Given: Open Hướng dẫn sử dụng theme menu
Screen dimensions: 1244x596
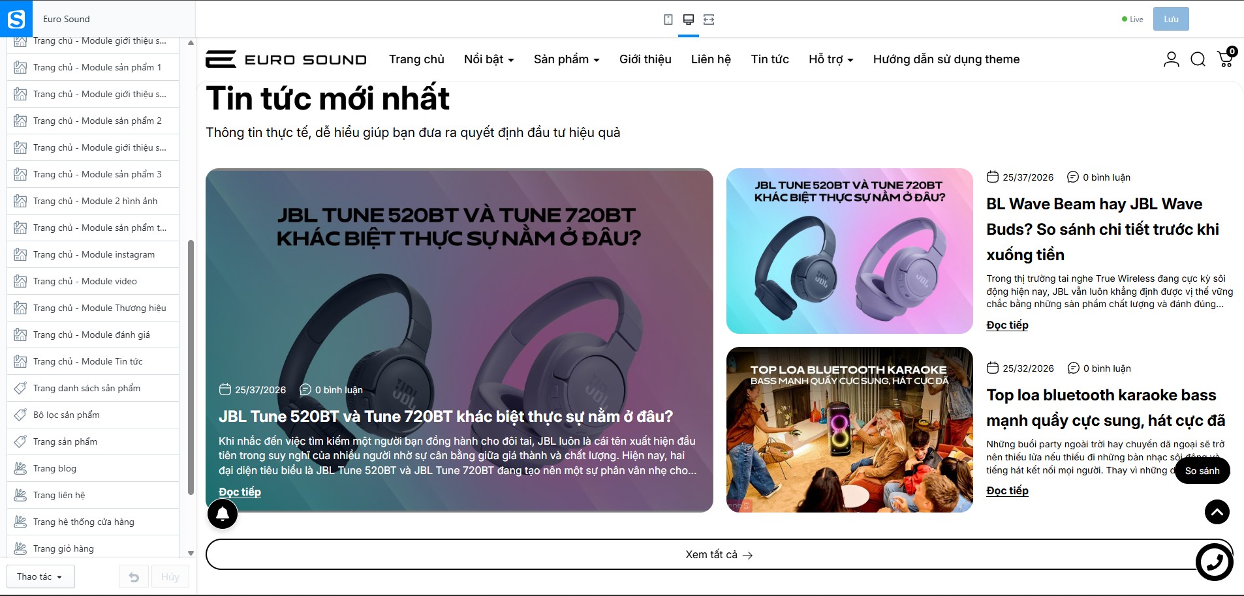Looking at the screenshot, I should point(946,59).
